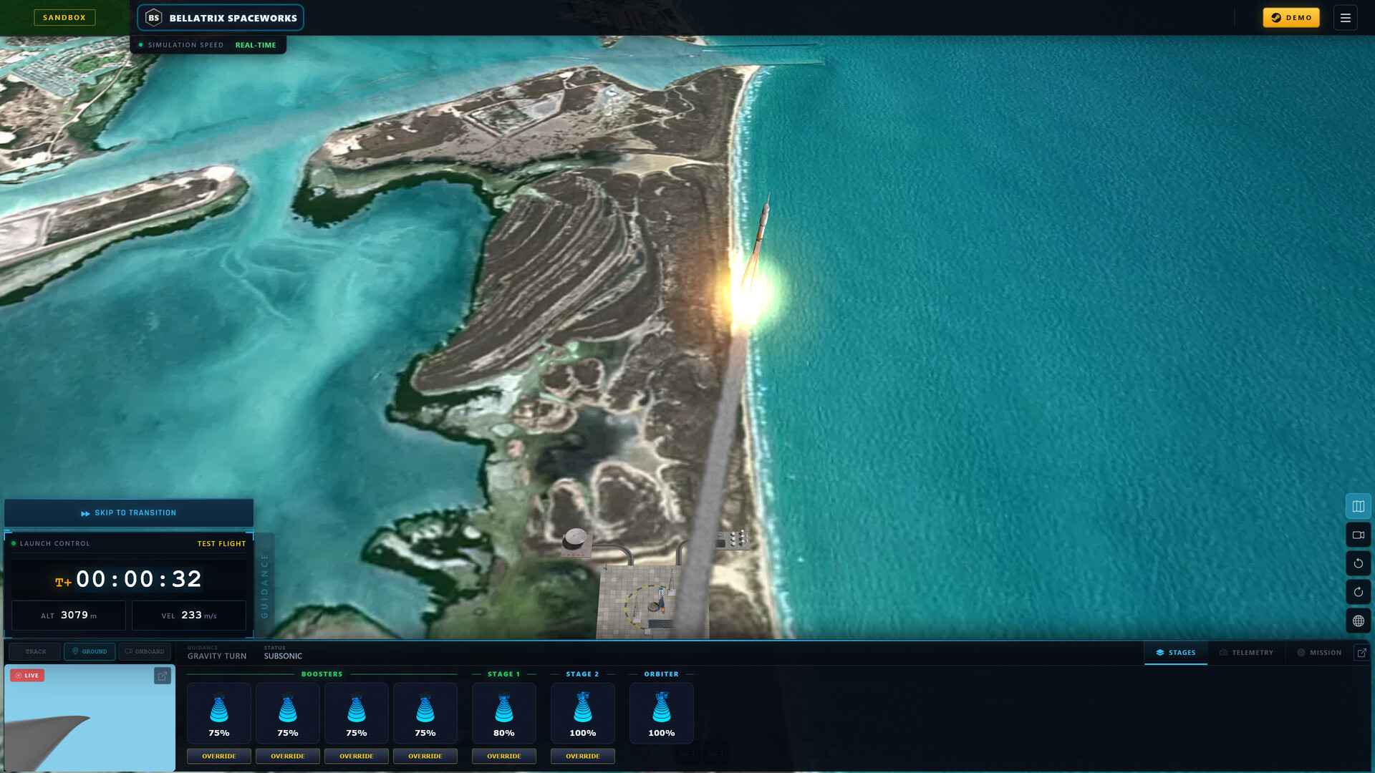Click the Sandbox mode button

(x=64, y=18)
